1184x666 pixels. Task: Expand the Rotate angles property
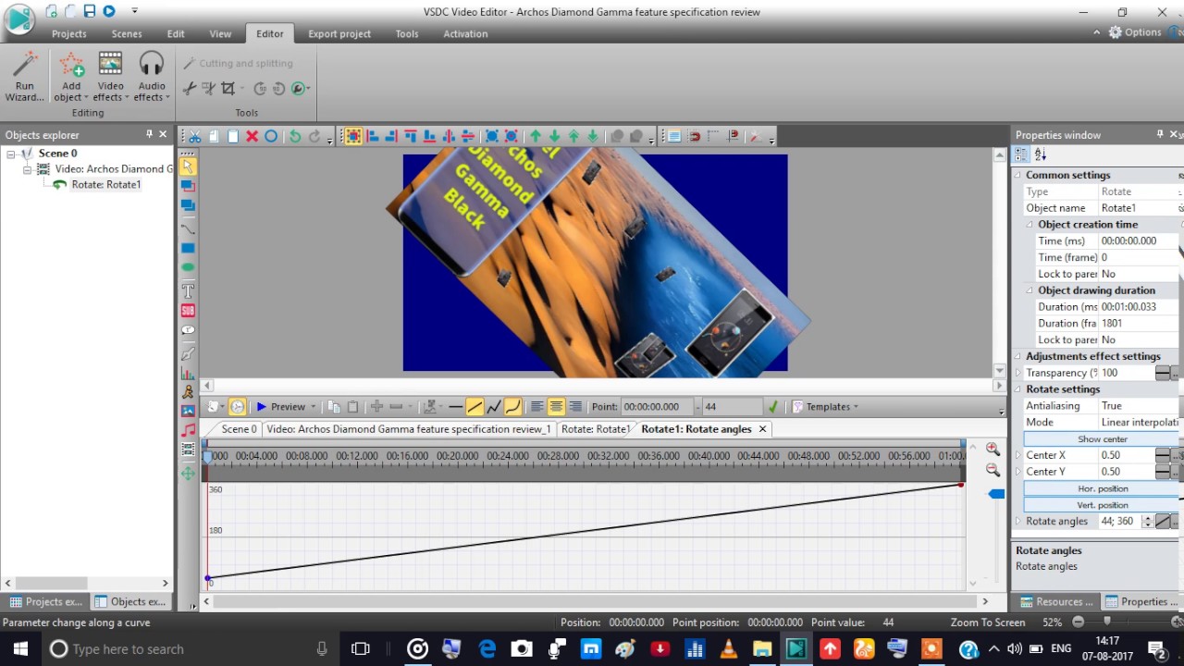[1018, 522]
